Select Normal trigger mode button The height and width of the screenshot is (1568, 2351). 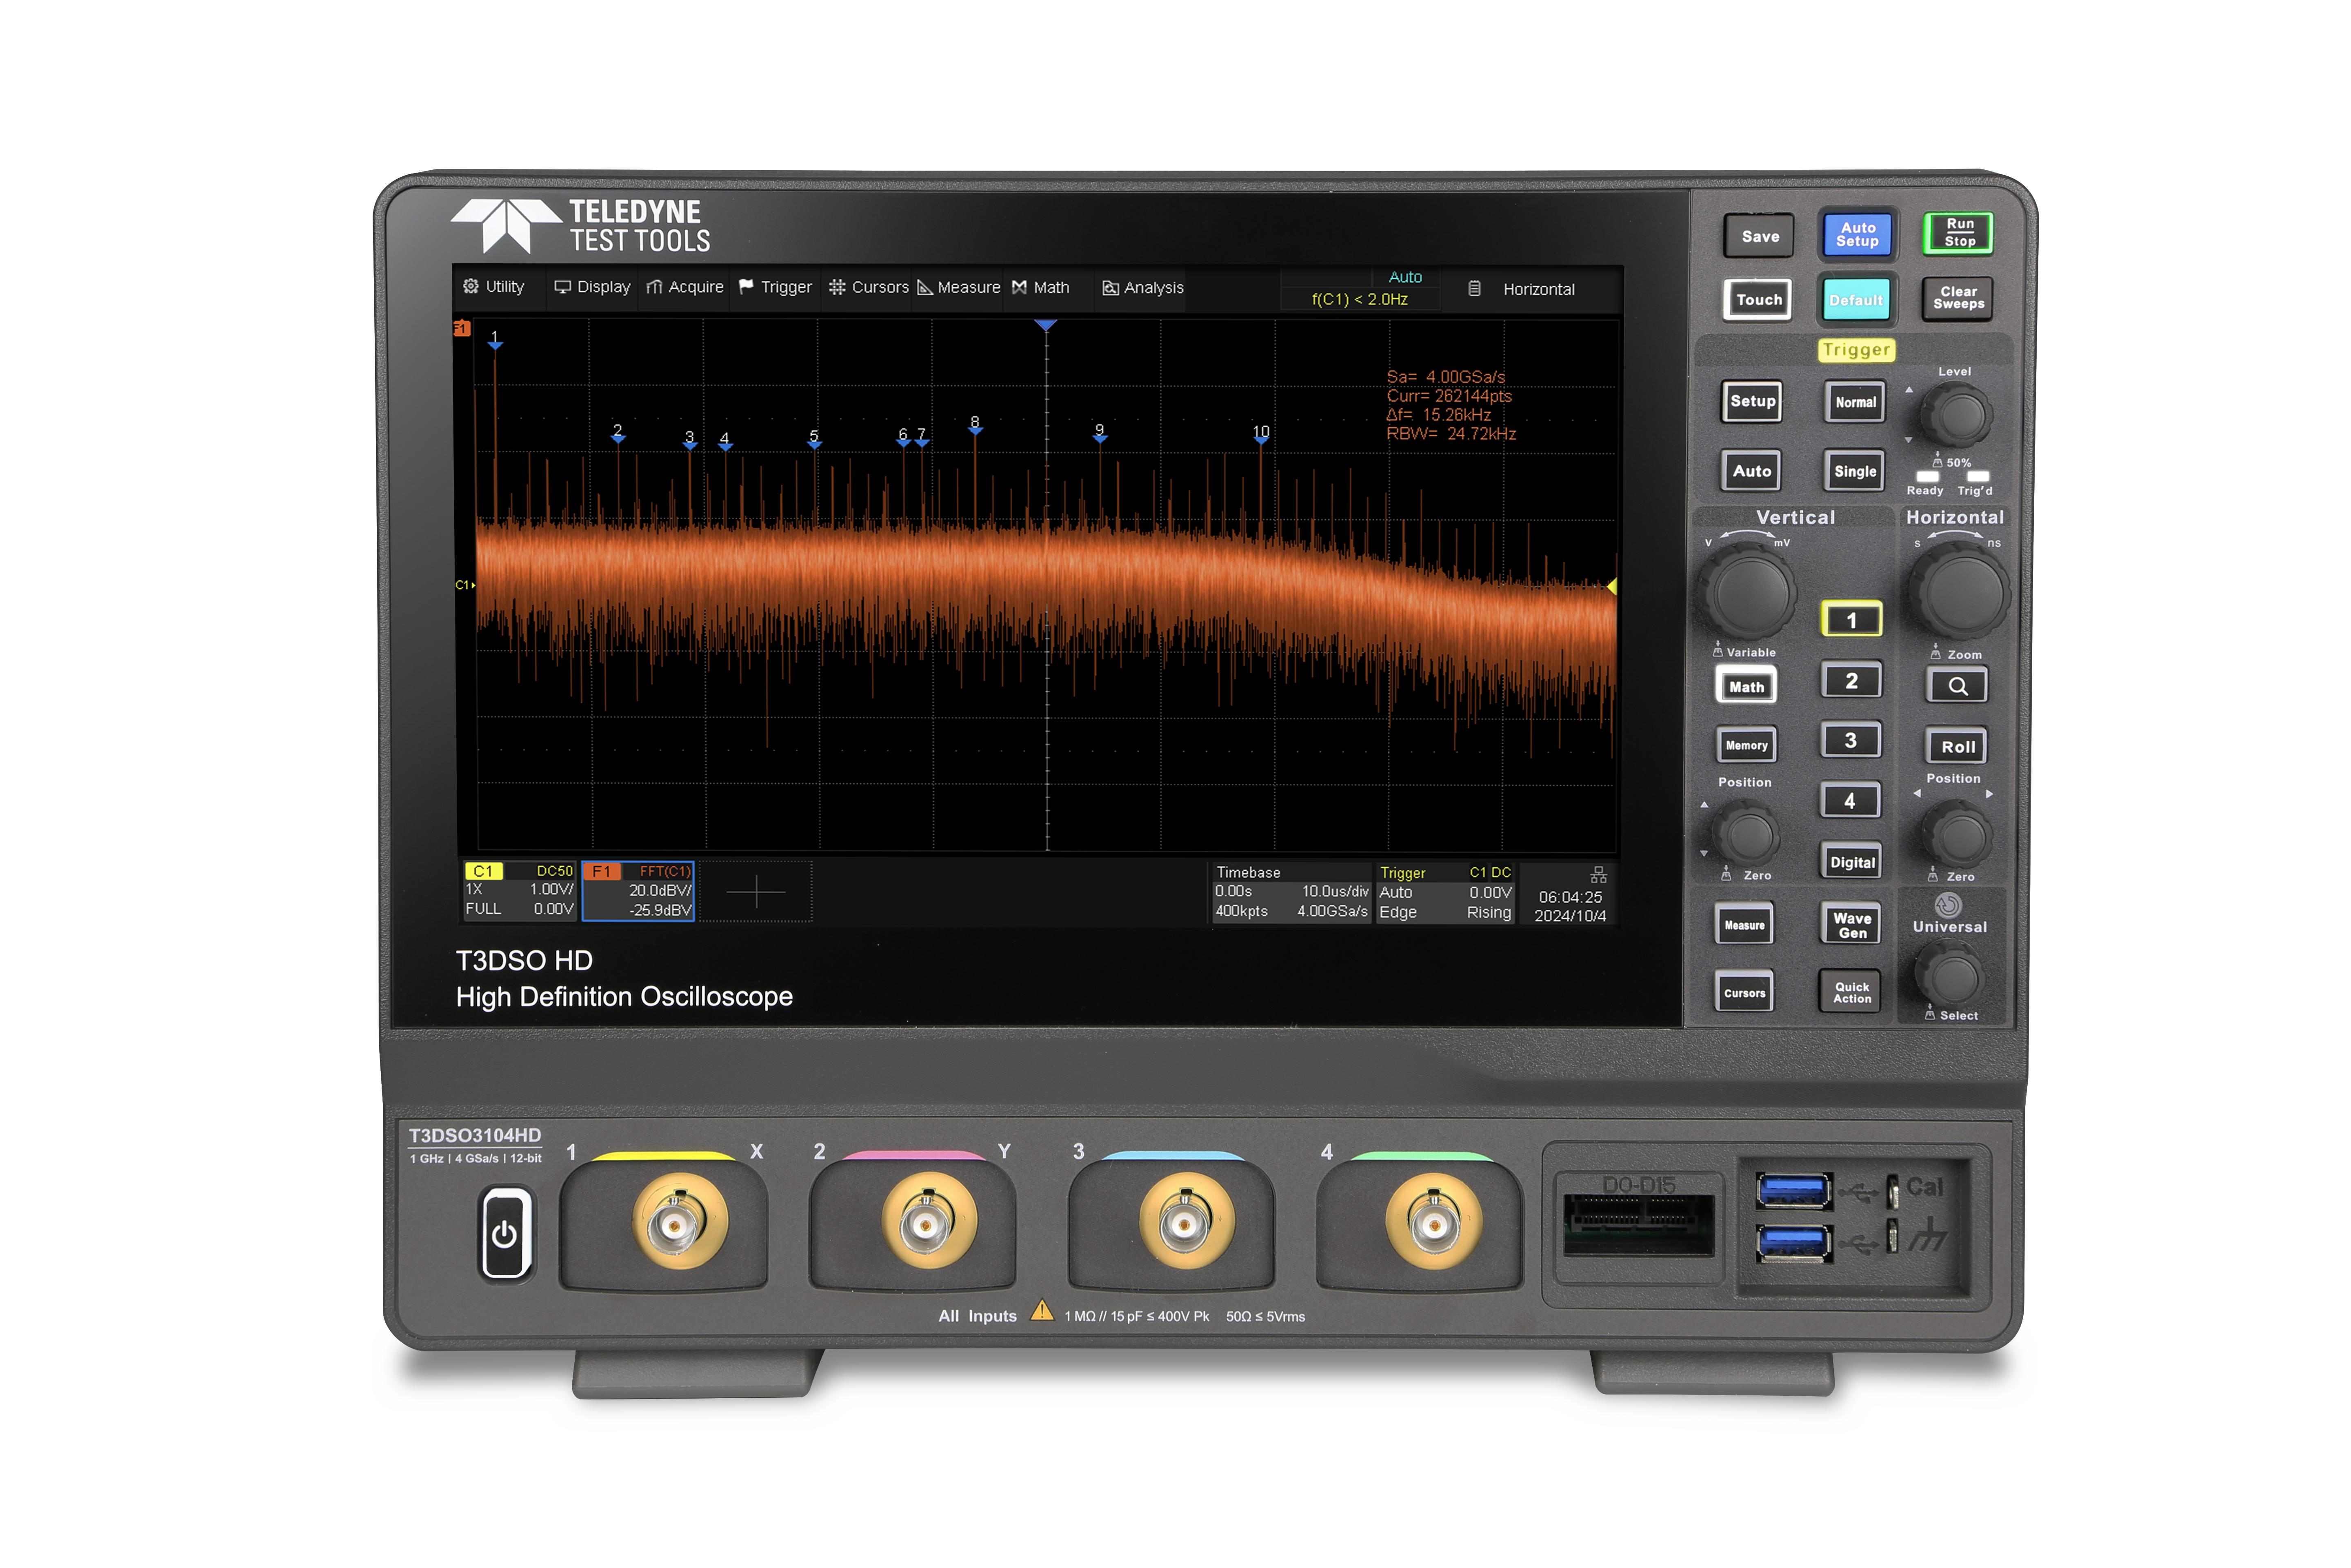(x=1854, y=402)
